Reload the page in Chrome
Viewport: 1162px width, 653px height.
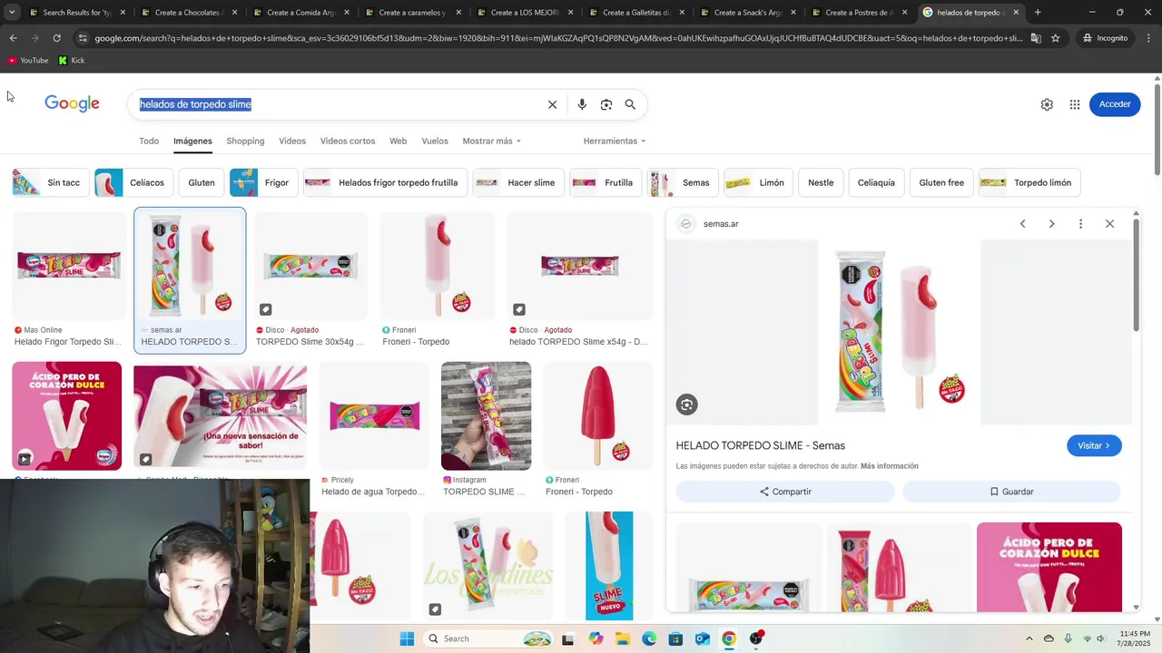pyautogui.click(x=56, y=38)
